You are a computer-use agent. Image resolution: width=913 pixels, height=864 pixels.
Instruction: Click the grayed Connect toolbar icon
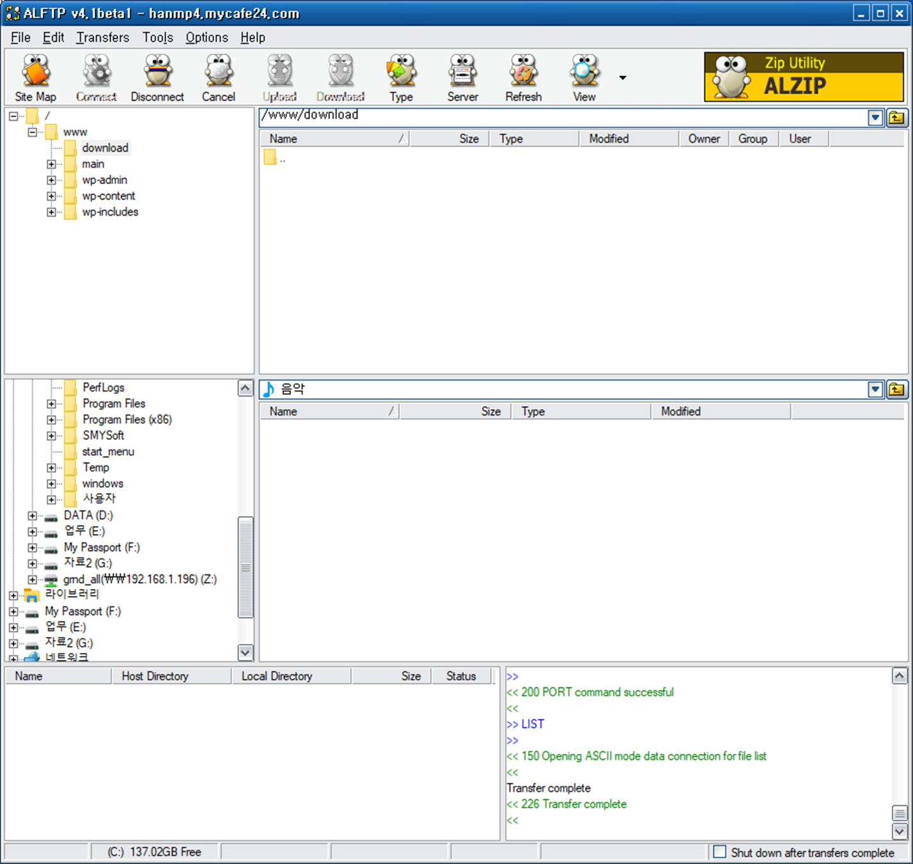coord(97,78)
